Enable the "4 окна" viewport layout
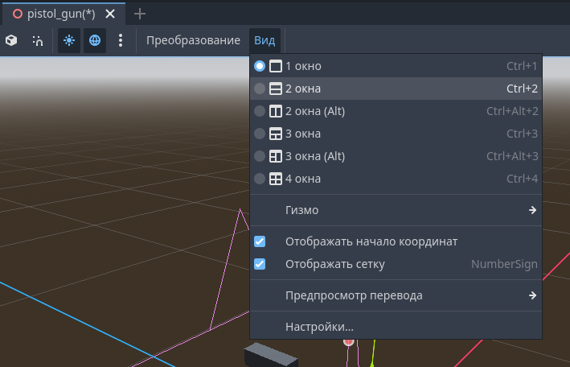The width and height of the screenshot is (570, 367). (303, 179)
